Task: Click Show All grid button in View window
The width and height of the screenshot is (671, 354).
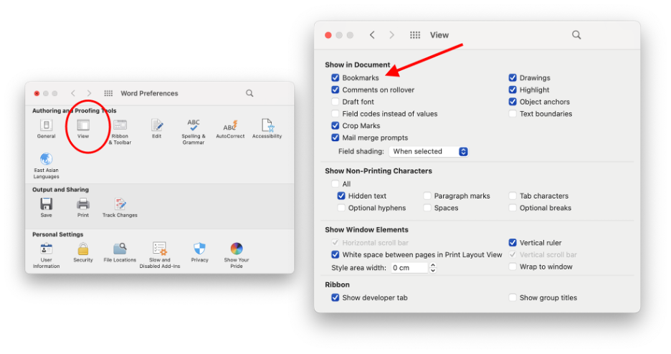Action: (415, 35)
